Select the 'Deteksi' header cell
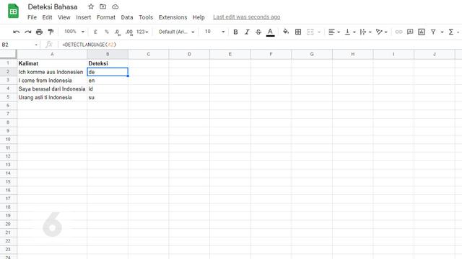 pos(108,63)
